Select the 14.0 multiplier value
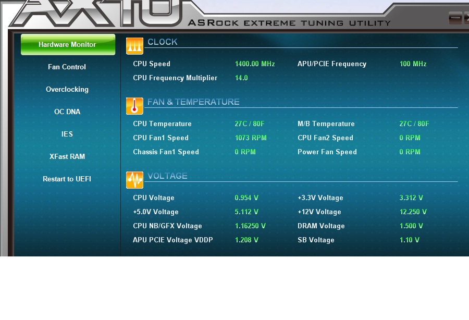 tap(241, 78)
